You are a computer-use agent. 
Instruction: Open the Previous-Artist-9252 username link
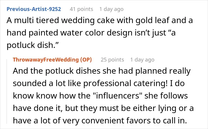coord(34,9)
